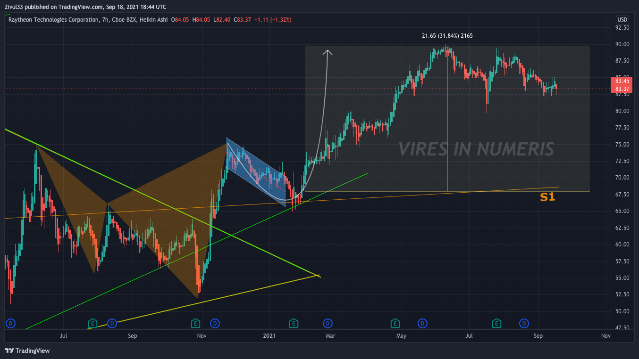The height and width of the screenshot is (359, 639).
Task: Open the earnings E marker between Jul and Sep
Action: (x=93, y=323)
